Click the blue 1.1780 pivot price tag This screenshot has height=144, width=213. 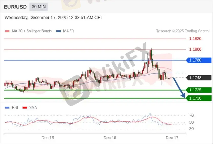click(199, 60)
